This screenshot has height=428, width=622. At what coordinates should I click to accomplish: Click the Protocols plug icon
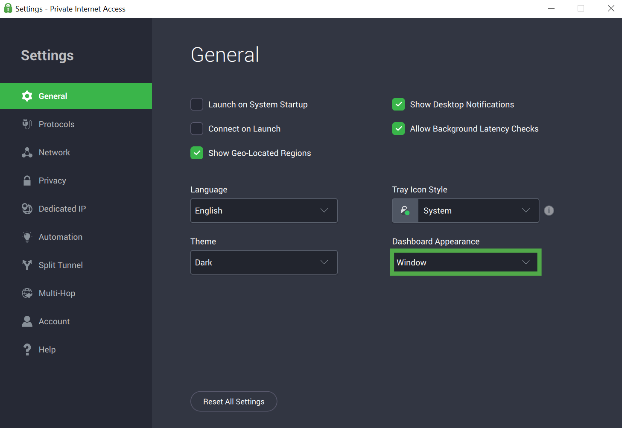click(27, 124)
